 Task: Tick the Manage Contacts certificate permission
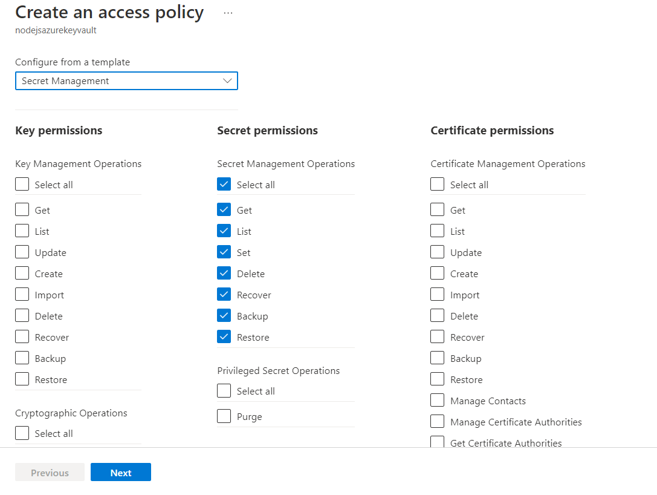438,401
